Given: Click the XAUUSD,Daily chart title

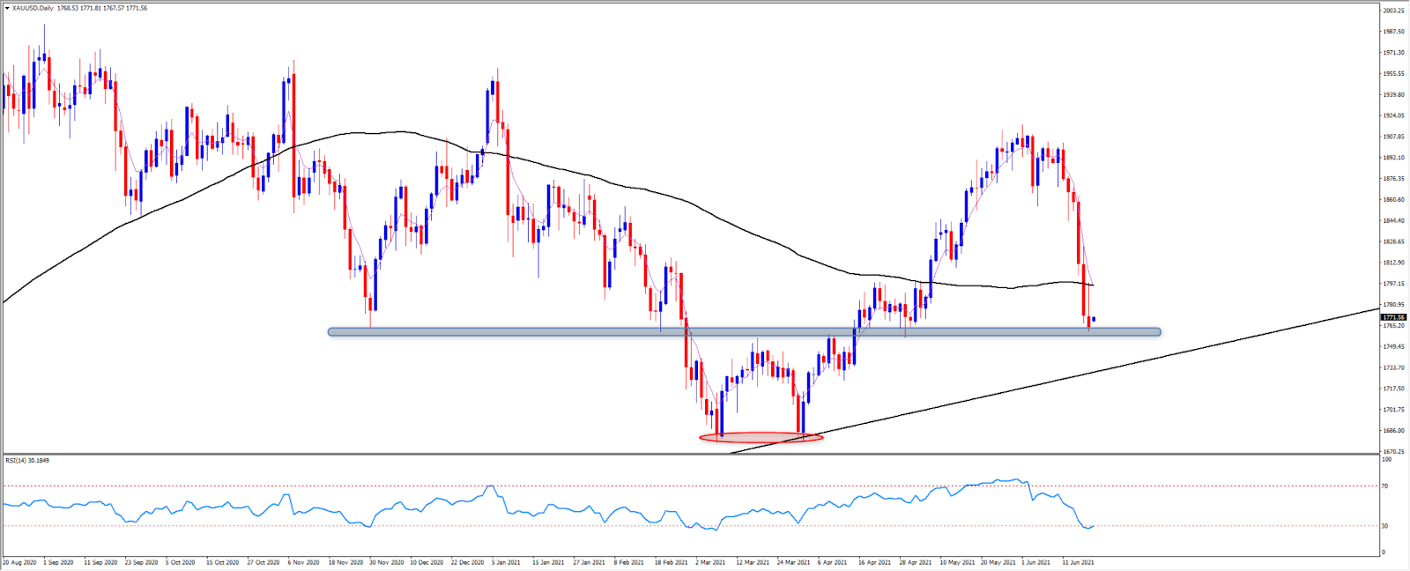Looking at the screenshot, I should 33,8.
